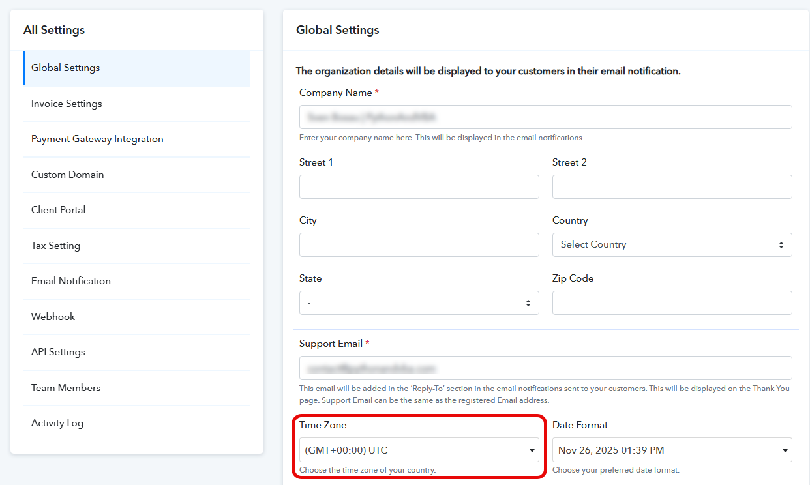The width and height of the screenshot is (810, 485).
Task: Select the Webhook menu item
Action: 53,317
